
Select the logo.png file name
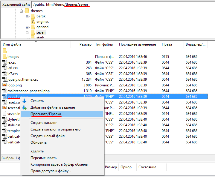tap(15, 85)
